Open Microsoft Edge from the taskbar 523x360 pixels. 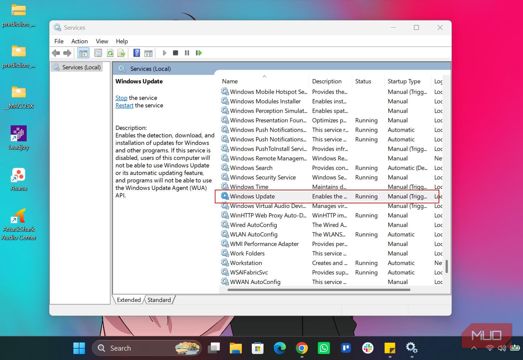click(280, 348)
